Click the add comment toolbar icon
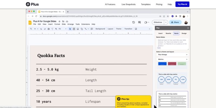 pyautogui.click(x=92, y=29)
